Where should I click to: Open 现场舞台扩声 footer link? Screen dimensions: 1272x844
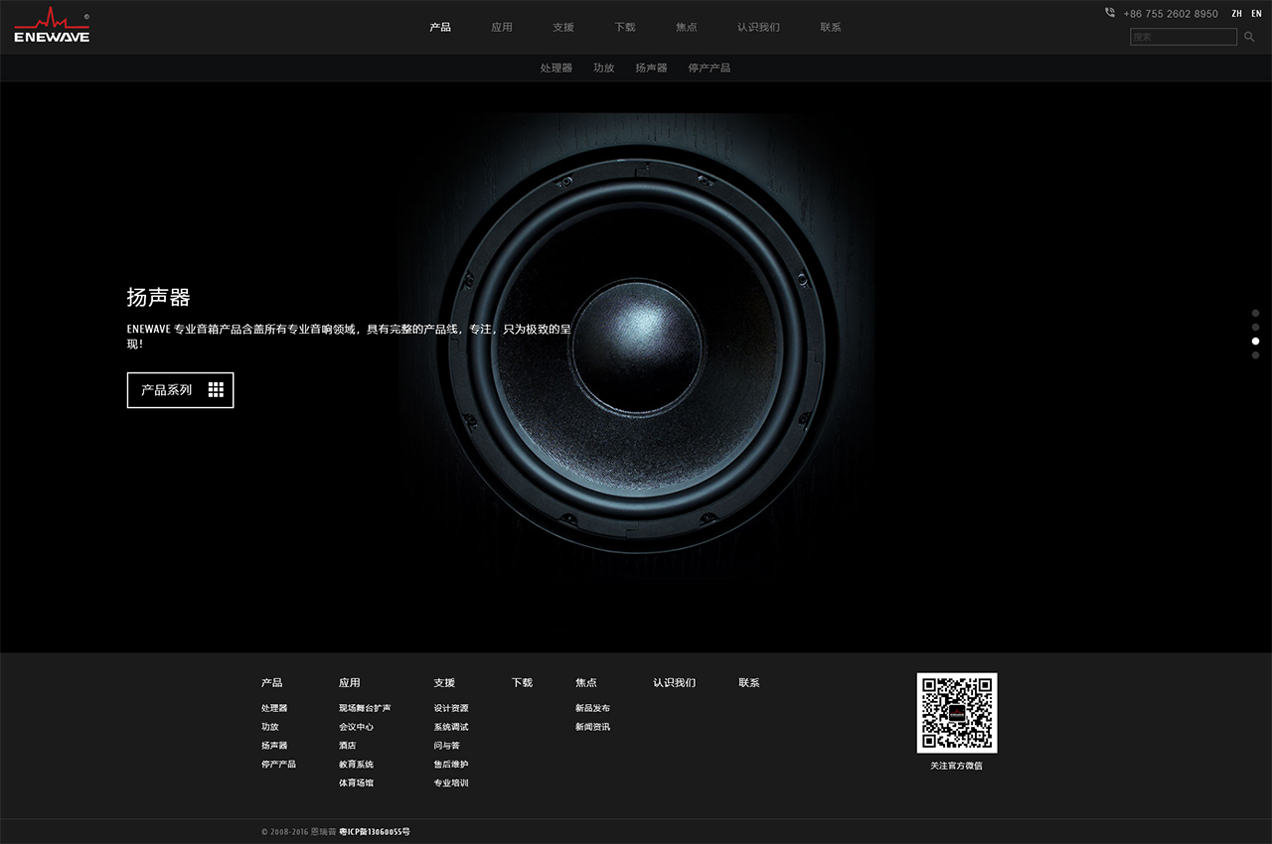[x=365, y=708]
